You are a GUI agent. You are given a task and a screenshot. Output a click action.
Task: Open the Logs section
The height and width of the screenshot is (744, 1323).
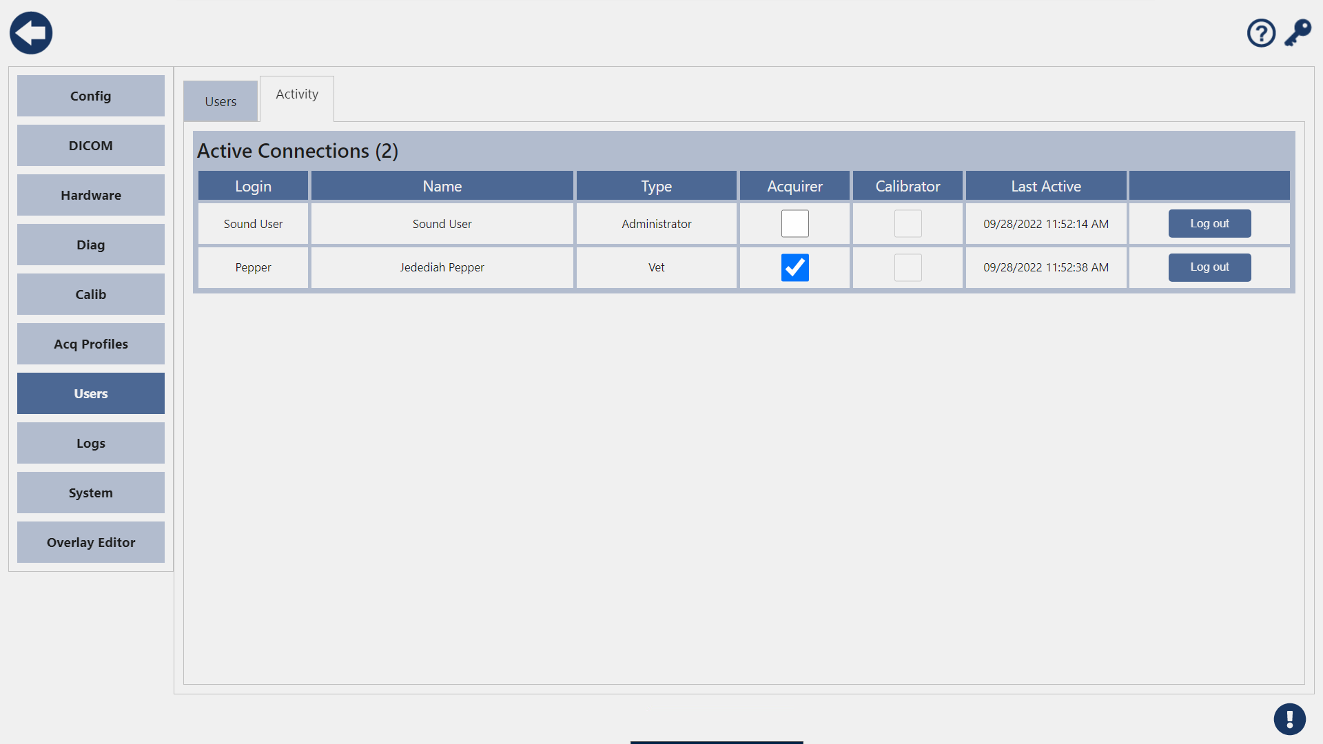pos(91,443)
